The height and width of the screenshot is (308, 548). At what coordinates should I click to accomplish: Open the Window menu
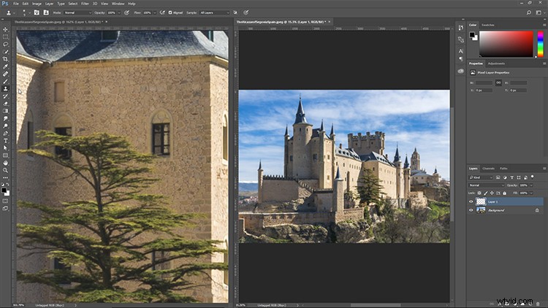tap(118, 4)
